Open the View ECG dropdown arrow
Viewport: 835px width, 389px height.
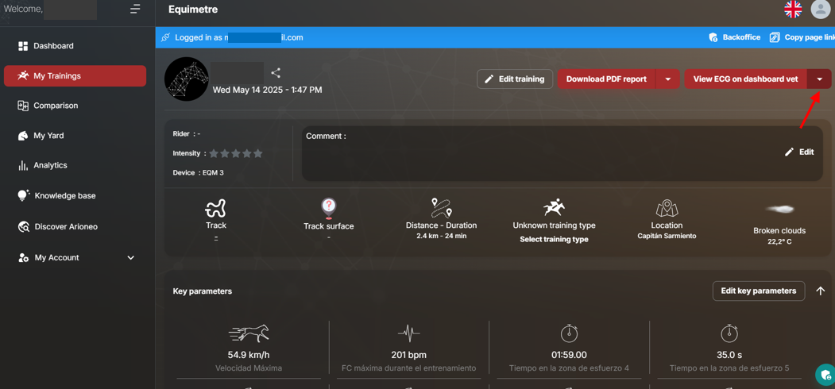(820, 79)
